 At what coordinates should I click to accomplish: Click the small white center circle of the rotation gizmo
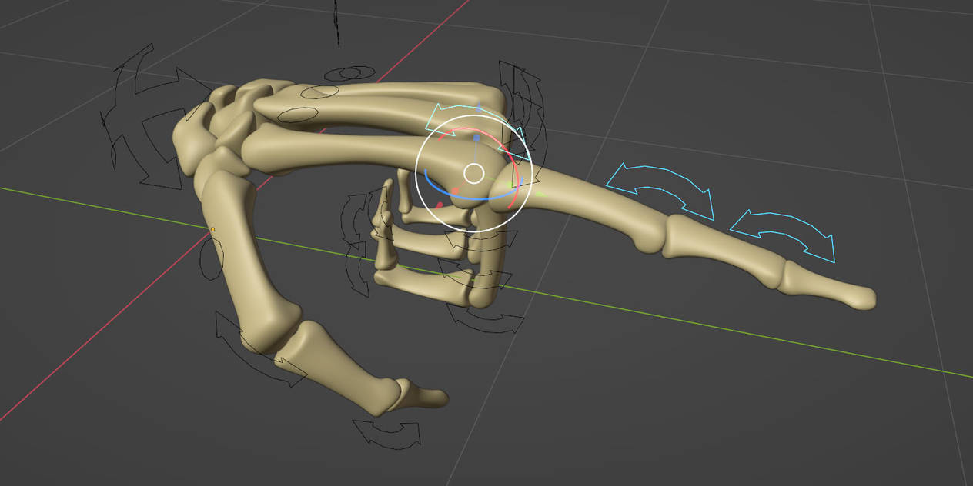pyautogui.click(x=475, y=173)
